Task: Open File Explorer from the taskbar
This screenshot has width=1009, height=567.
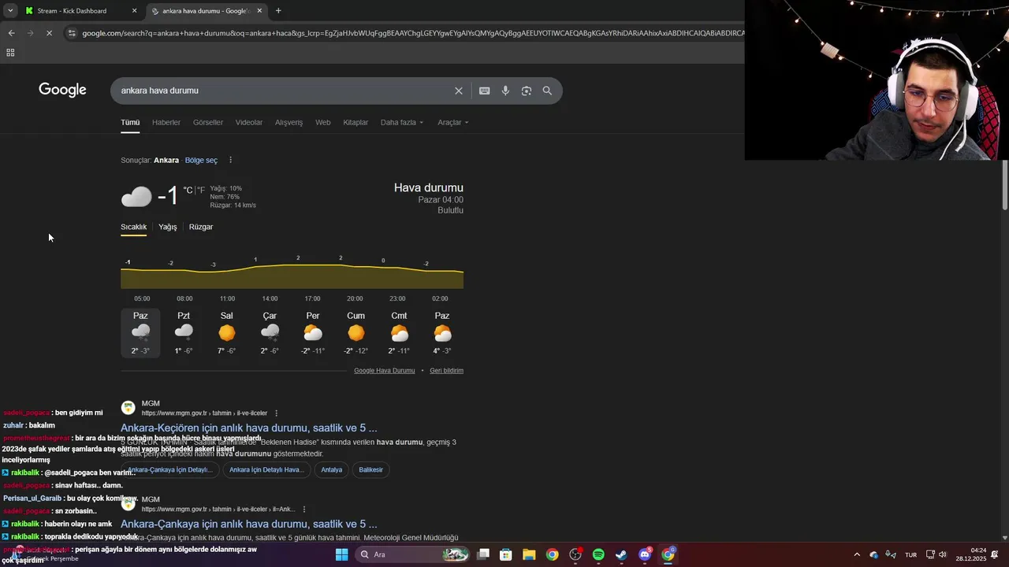Action: pos(529,554)
